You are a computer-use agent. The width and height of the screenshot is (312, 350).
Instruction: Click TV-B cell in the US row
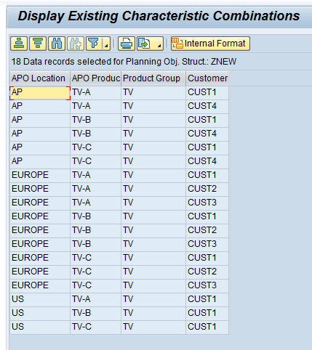(95, 313)
